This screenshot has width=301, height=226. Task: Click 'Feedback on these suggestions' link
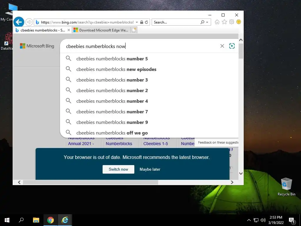[218, 142]
